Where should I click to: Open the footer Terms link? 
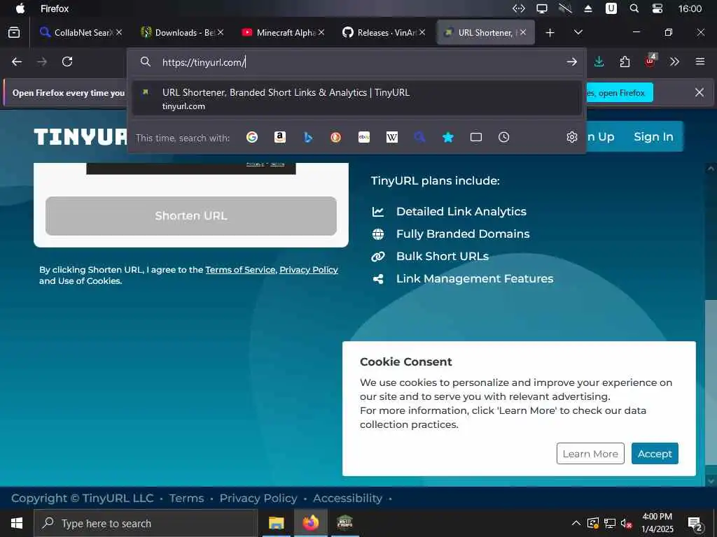tap(186, 498)
